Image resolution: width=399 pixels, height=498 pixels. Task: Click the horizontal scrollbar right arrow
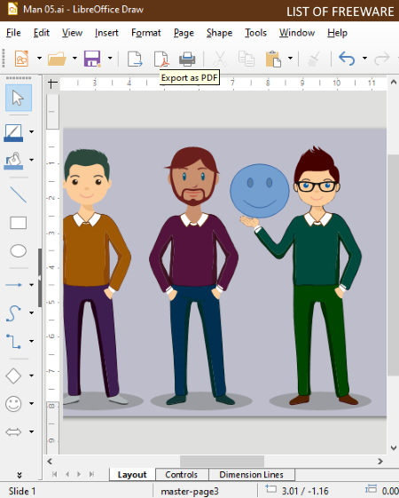[x=380, y=462]
